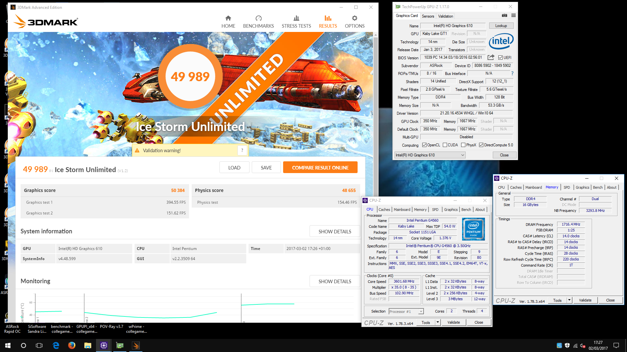
Task: Click the Intel Pentium logo in CPU-Z
Action: point(474,229)
